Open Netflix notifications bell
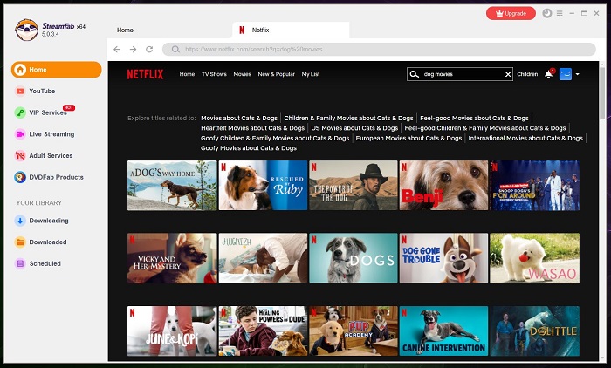 (549, 73)
